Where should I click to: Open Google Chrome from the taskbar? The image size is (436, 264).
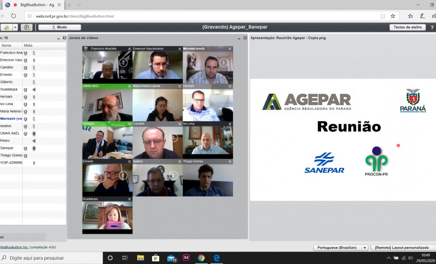pyautogui.click(x=201, y=258)
